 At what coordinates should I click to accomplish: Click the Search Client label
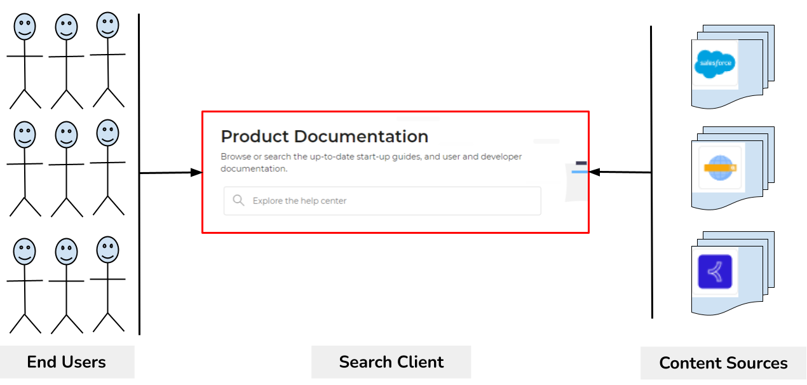(x=391, y=362)
